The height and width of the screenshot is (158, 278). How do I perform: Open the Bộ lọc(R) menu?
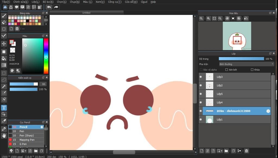[x=48, y=2]
